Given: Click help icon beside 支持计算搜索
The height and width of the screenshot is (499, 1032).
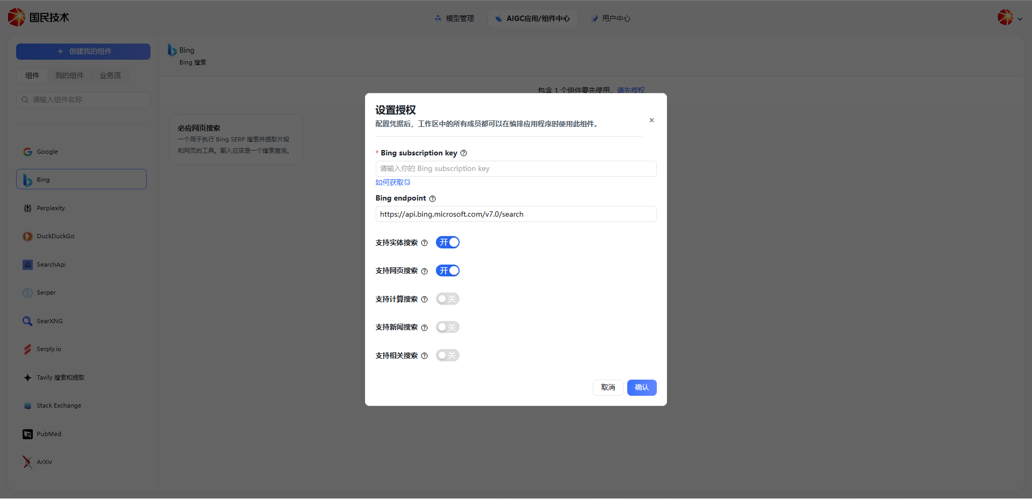Looking at the screenshot, I should (424, 300).
